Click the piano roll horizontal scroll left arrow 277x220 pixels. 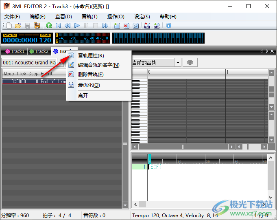coord(135,147)
